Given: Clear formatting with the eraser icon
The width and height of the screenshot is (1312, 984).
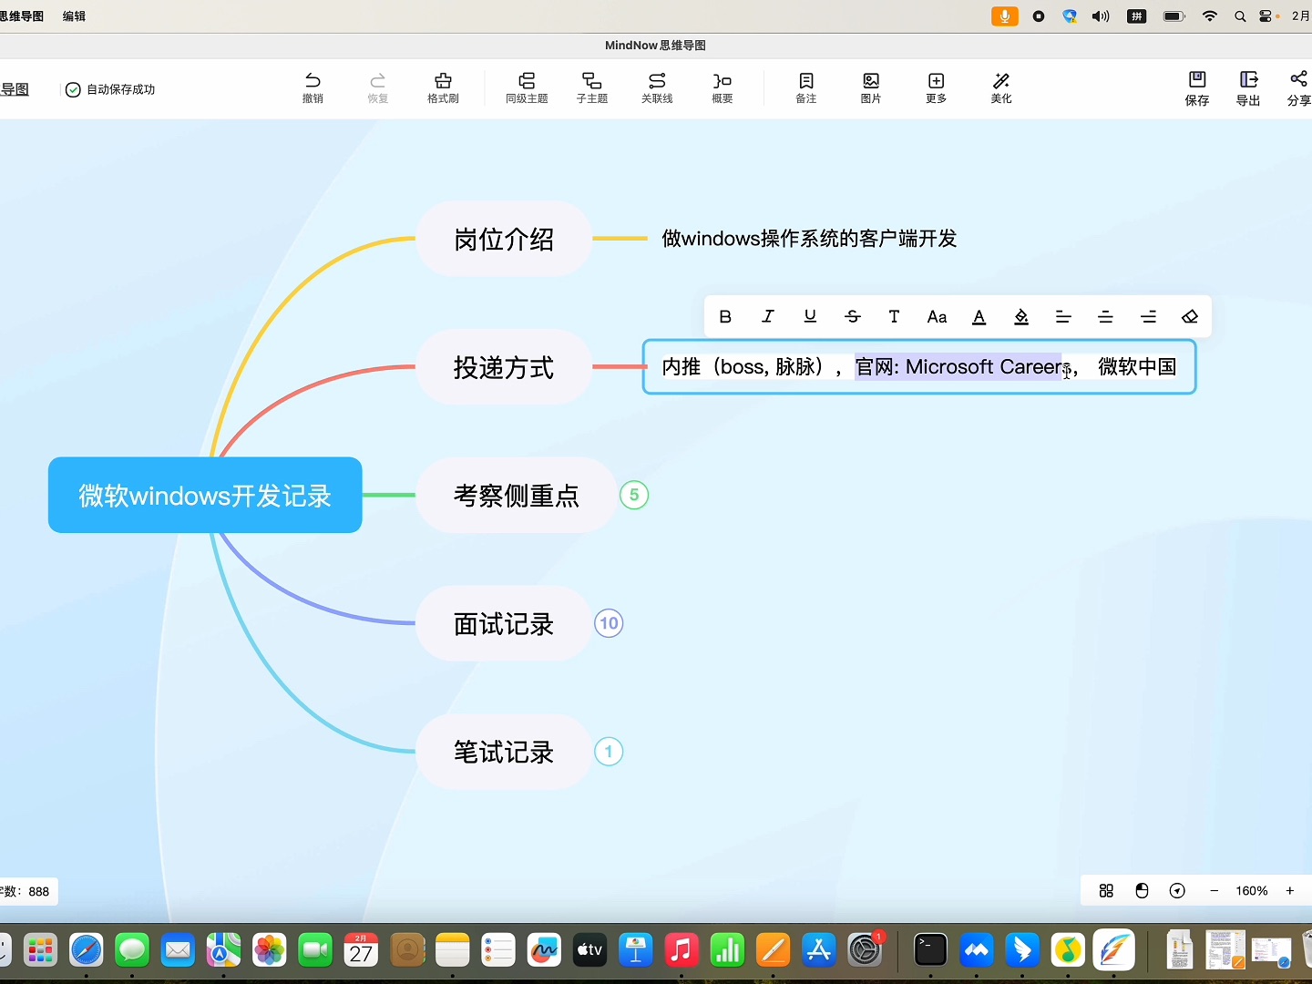Looking at the screenshot, I should pyautogui.click(x=1190, y=317).
